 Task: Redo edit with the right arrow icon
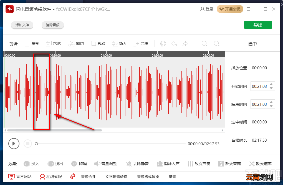pos(185,44)
